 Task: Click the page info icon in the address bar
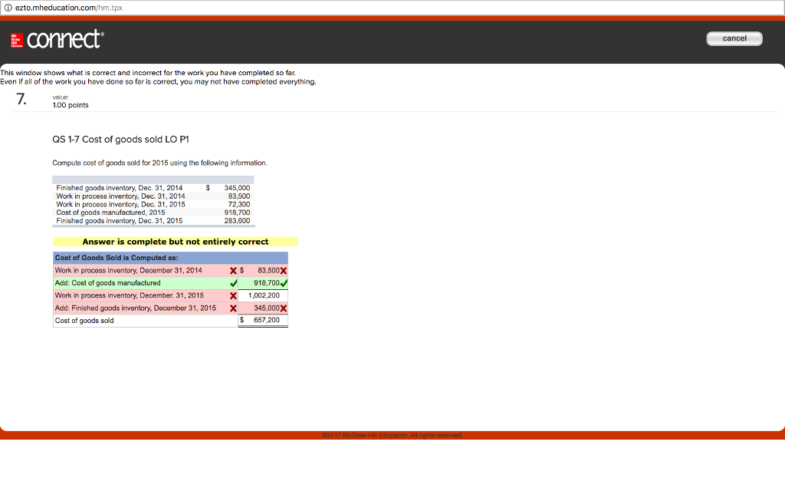pos(8,6)
